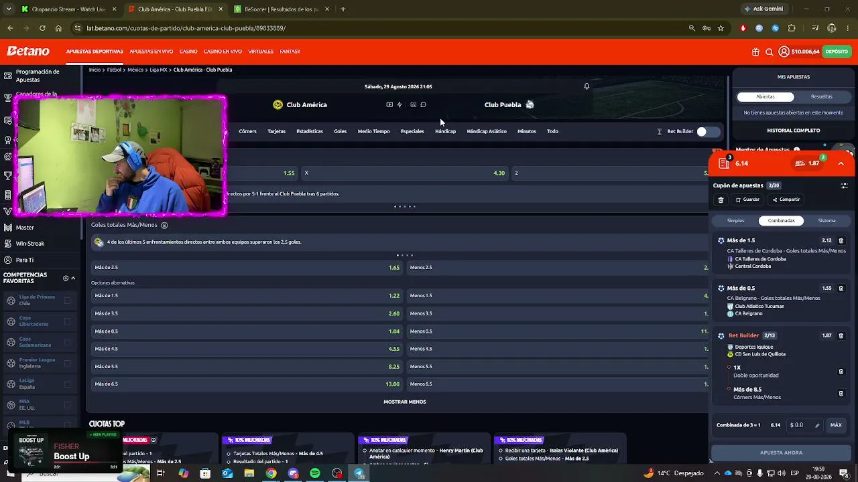The width and height of the screenshot is (858, 482).
Task: Click the Chrome address bar URL
Action: 186,28
